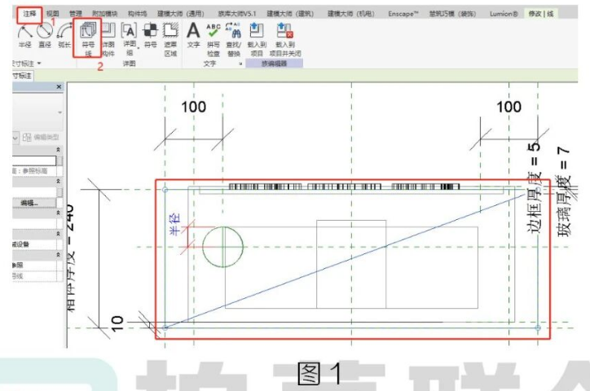Collapse the group containing 机械设备 row
Viewport: 590px width, 391px height.
(x=59, y=234)
